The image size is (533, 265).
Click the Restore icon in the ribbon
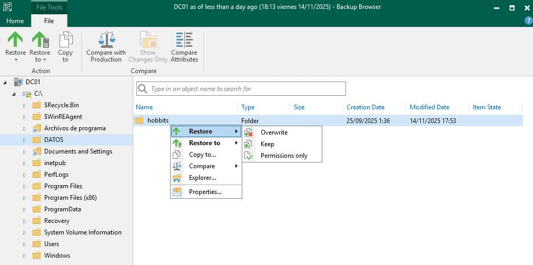click(x=15, y=40)
